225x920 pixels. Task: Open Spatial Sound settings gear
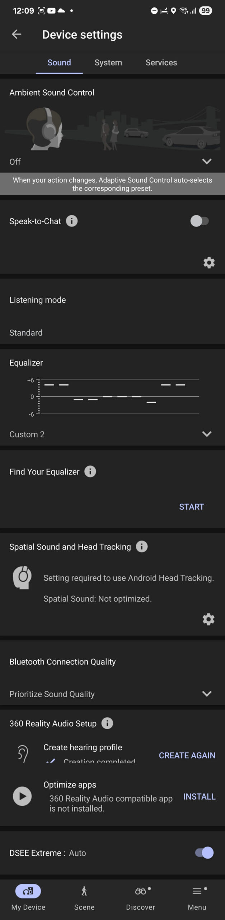208,619
